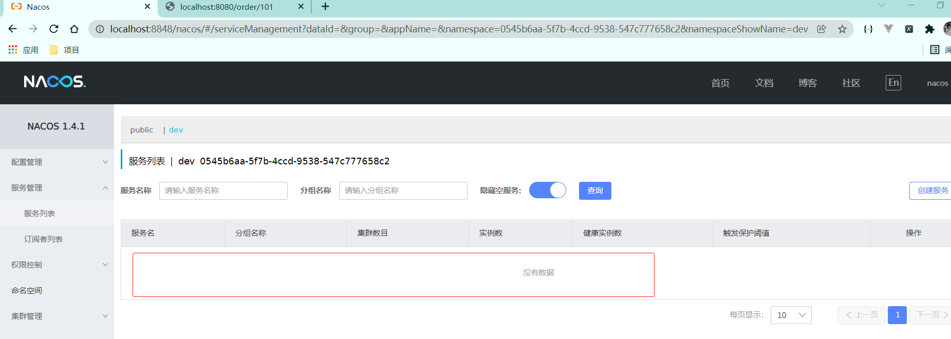951x339 pixels.
Task: Open a new browser tab
Action: [x=325, y=7]
